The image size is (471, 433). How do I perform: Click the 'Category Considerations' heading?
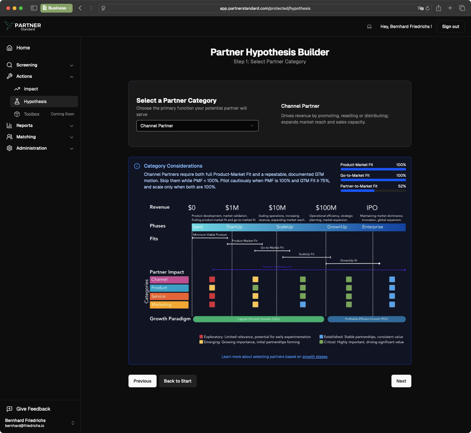click(173, 166)
